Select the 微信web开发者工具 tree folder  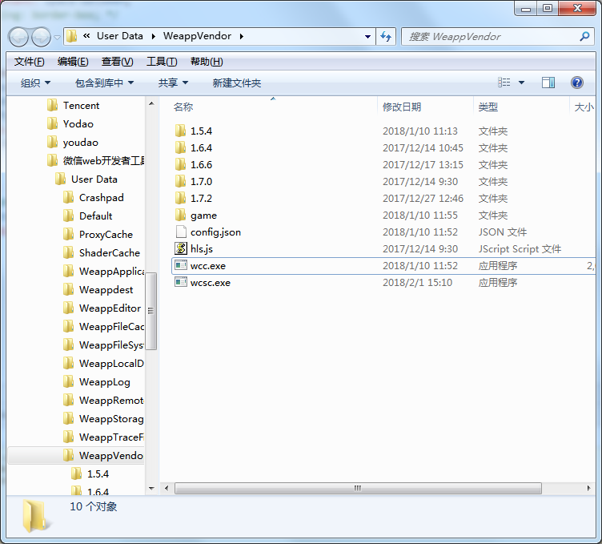click(x=95, y=160)
